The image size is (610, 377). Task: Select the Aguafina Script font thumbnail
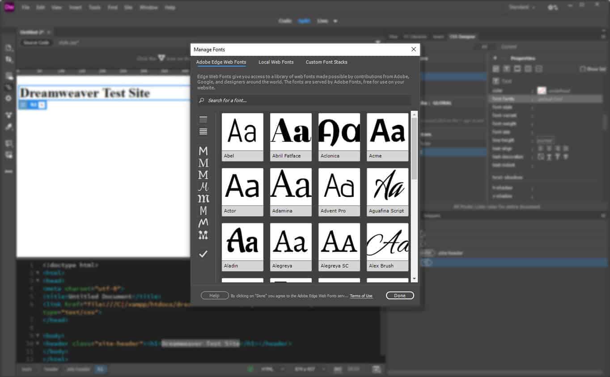click(387, 192)
